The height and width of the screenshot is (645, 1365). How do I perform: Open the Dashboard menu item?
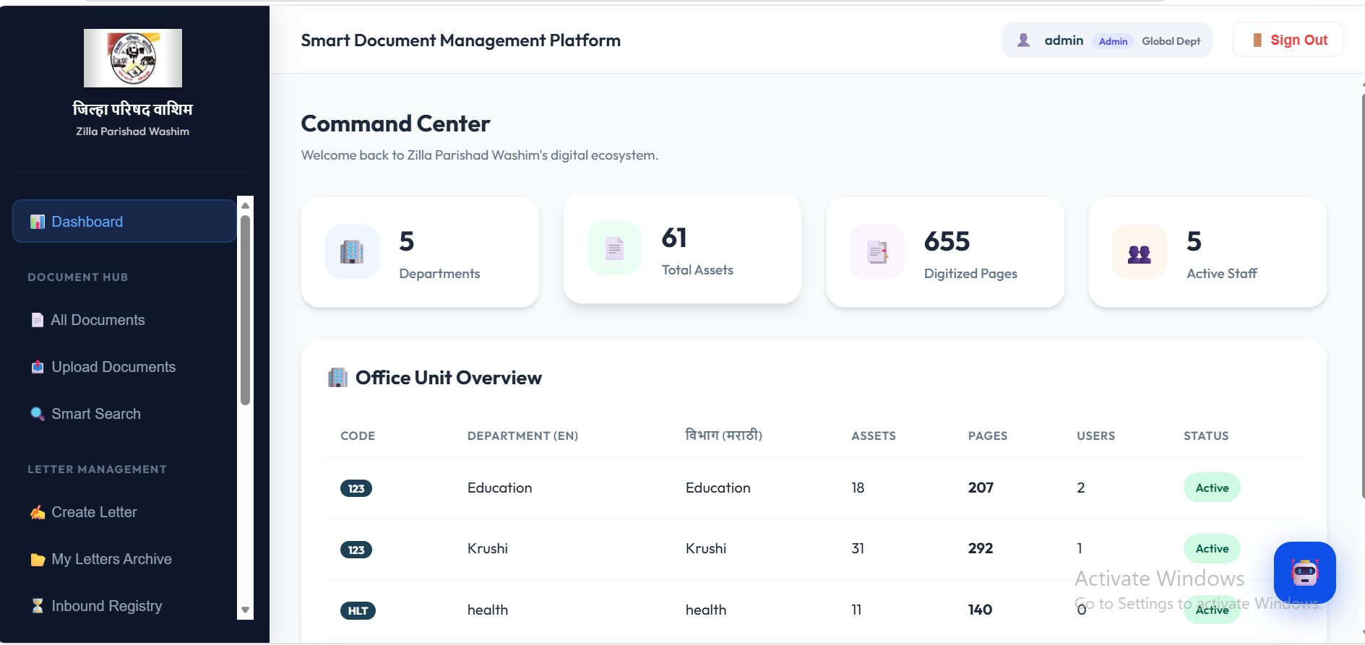pyautogui.click(x=124, y=221)
